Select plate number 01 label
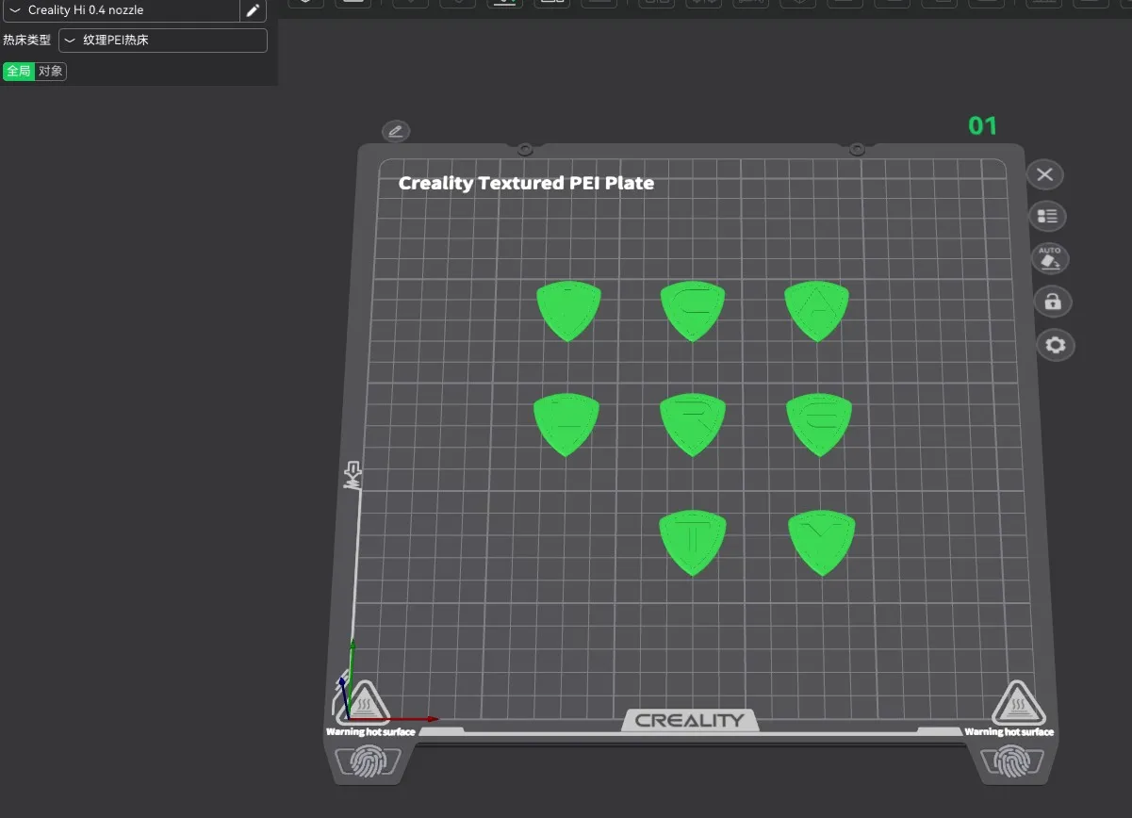 tap(982, 125)
